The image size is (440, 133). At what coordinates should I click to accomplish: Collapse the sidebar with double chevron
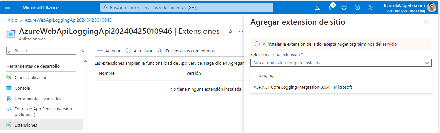[83, 51]
